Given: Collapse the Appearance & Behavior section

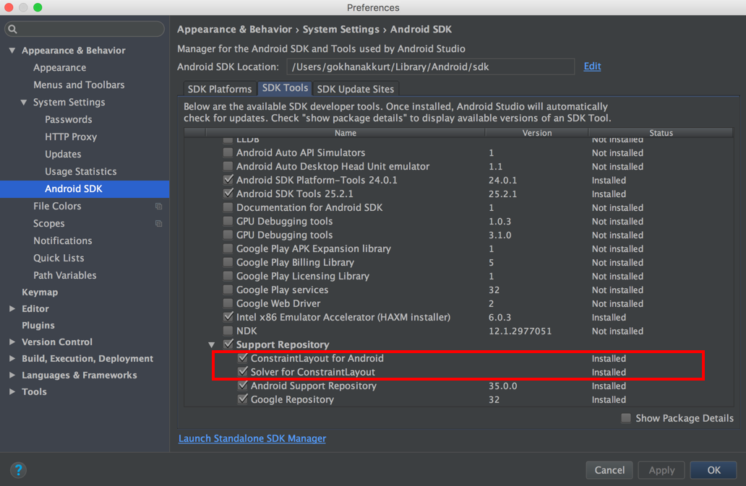Looking at the screenshot, I should click(12, 51).
